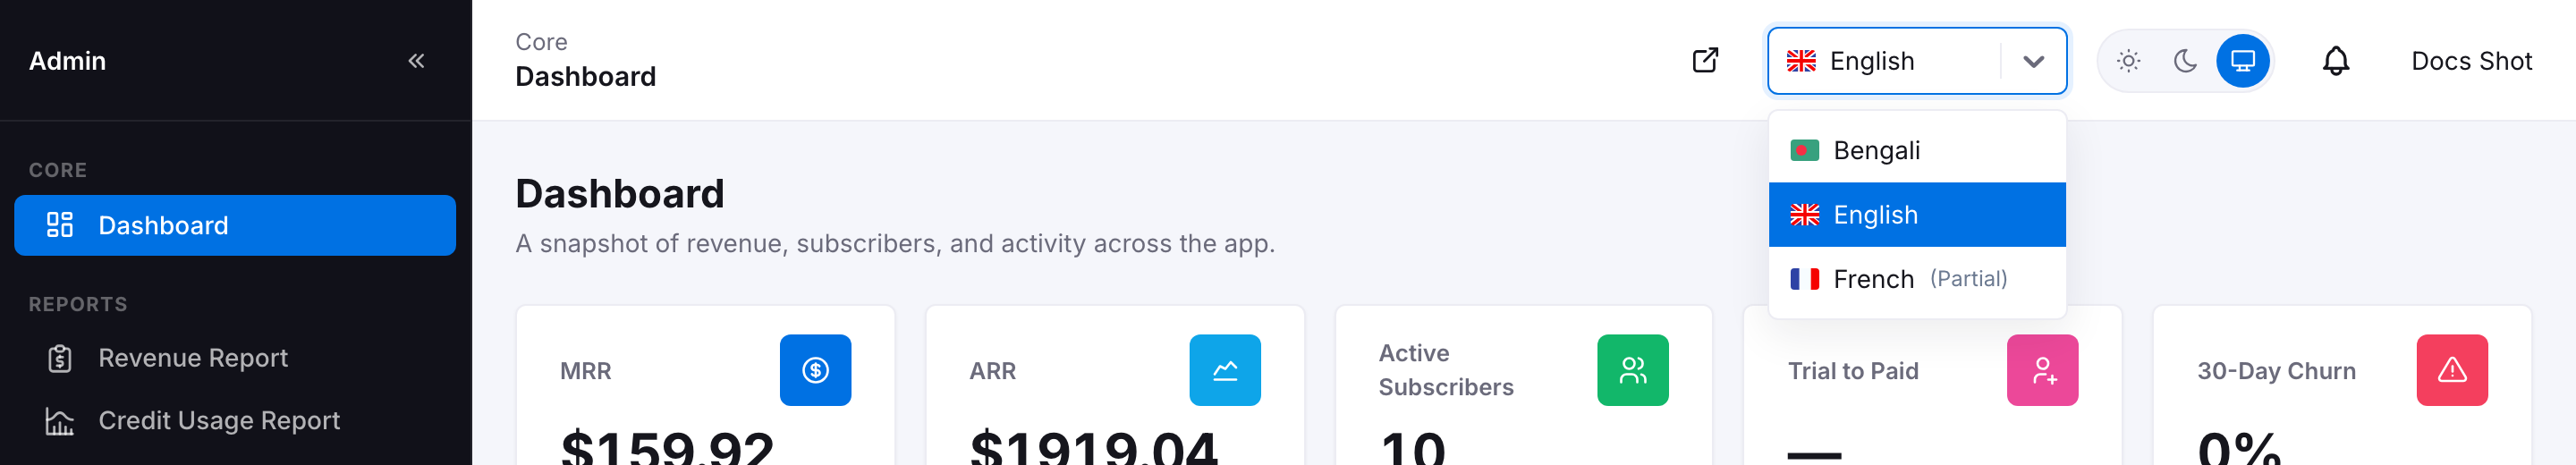Choose Bengali from language list
The width and height of the screenshot is (2576, 465).
pyautogui.click(x=1917, y=151)
